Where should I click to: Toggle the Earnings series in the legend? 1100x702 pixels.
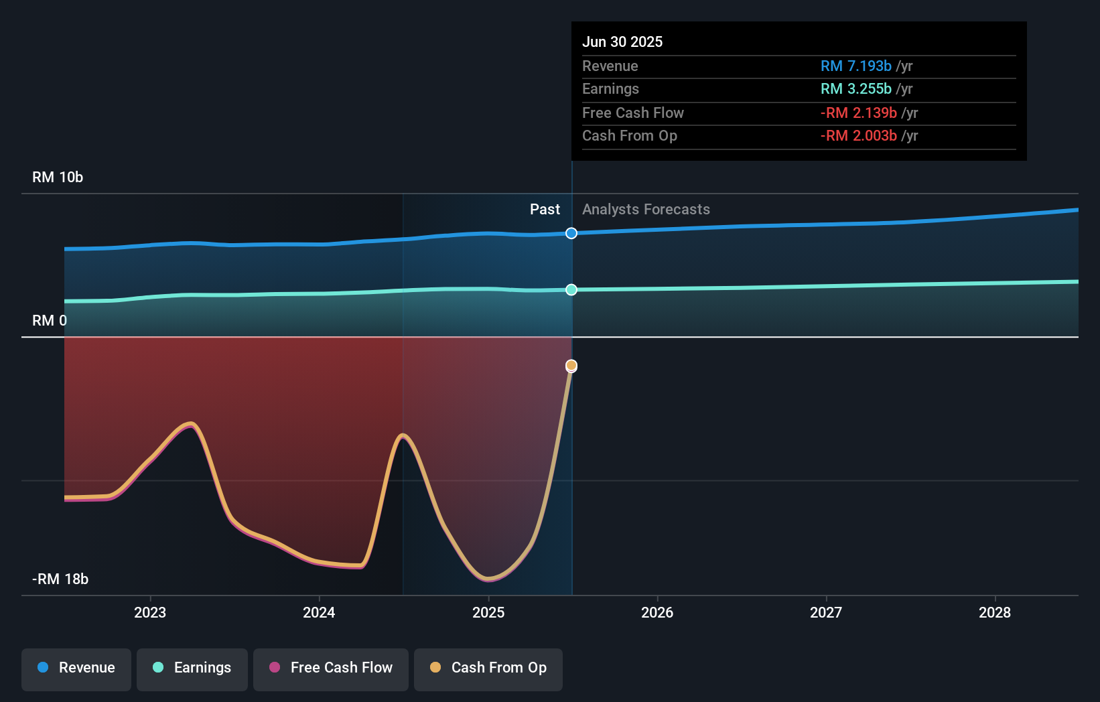coord(192,669)
